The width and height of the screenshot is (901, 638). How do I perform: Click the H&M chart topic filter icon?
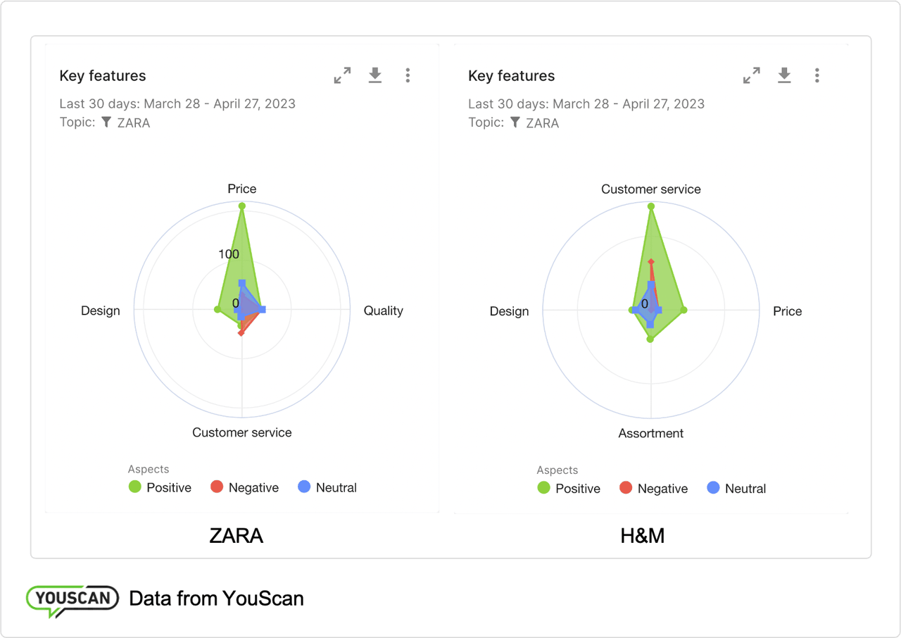tap(515, 123)
